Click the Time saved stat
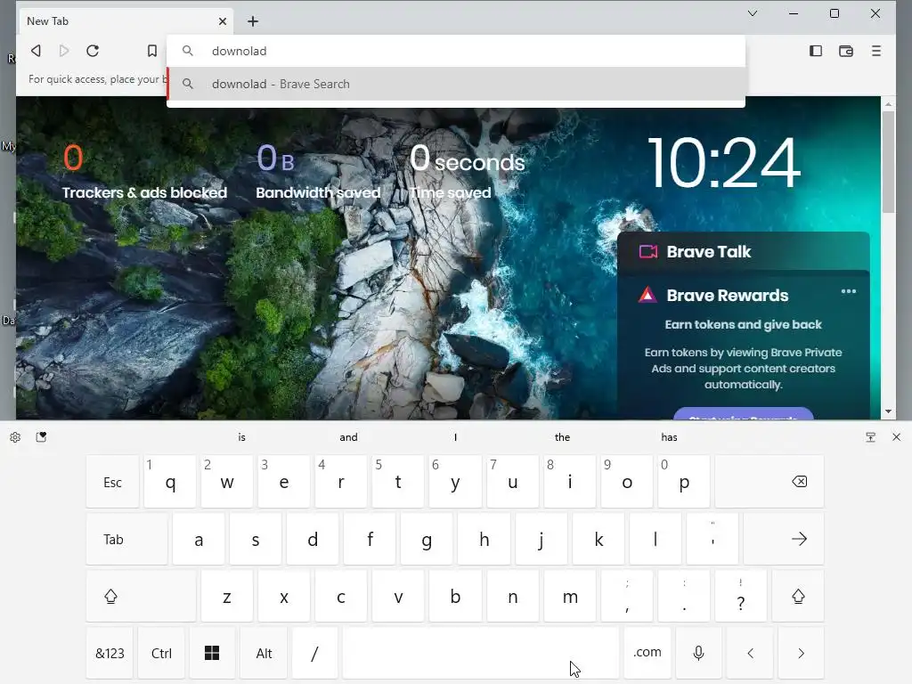Viewport: 912px width, 684px height. 467,172
